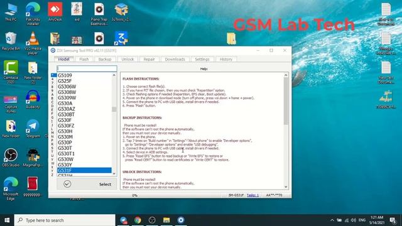Show hidden system tray icons
Viewport: 402px width, 226px height.
(x=332, y=220)
